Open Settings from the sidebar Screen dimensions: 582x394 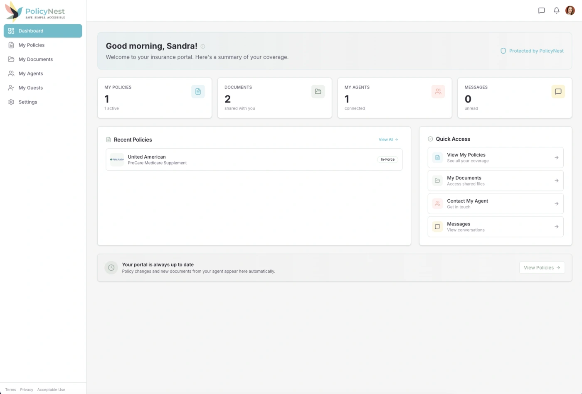[x=28, y=102]
